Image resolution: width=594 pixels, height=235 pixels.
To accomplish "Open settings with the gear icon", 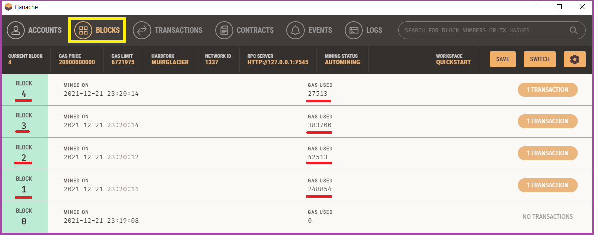I will click(574, 59).
